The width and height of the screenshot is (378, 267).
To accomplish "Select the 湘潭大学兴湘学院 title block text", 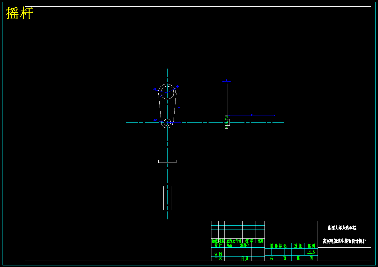I will pos(342,228).
